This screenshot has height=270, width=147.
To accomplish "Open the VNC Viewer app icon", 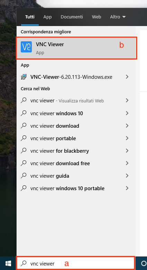I will click(26, 47).
